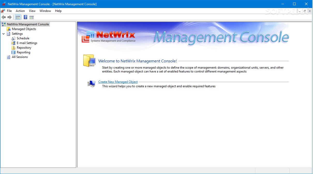Select All Sessions in the tree
This screenshot has width=313, height=174.
tap(20, 57)
